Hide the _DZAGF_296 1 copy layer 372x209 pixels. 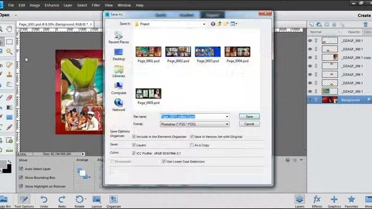pos(310,57)
